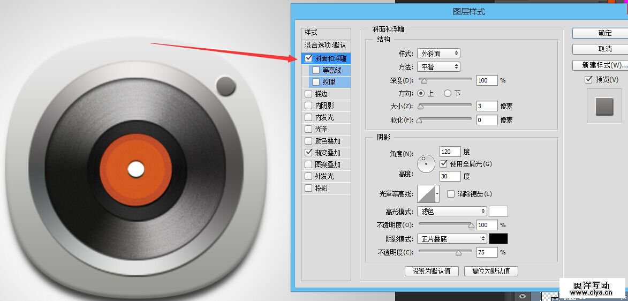
Task: Open the 阴影模式 dropdown showing 正片叠底
Action: 452,238
